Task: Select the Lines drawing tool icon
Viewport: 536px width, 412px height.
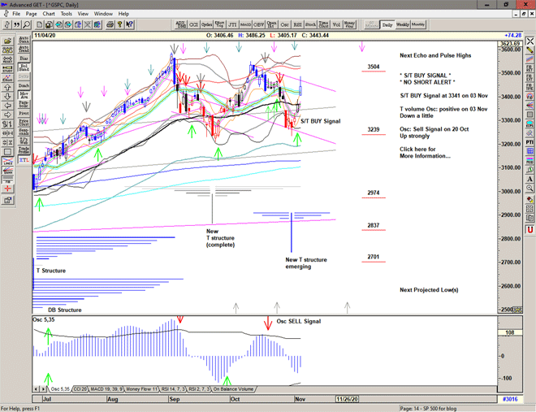Action: 7,162
